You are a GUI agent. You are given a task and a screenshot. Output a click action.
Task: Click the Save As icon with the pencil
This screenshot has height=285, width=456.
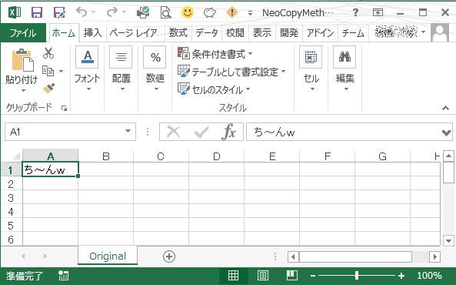pyautogui.click(x=59, y=12)
